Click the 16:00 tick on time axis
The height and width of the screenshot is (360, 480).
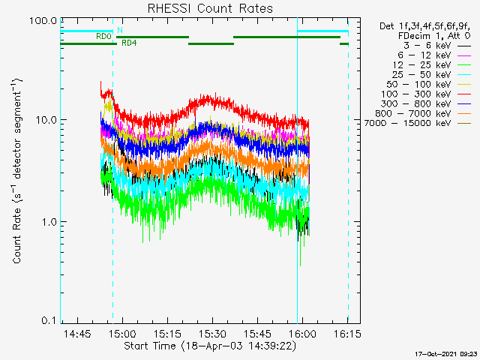(301, 332)
